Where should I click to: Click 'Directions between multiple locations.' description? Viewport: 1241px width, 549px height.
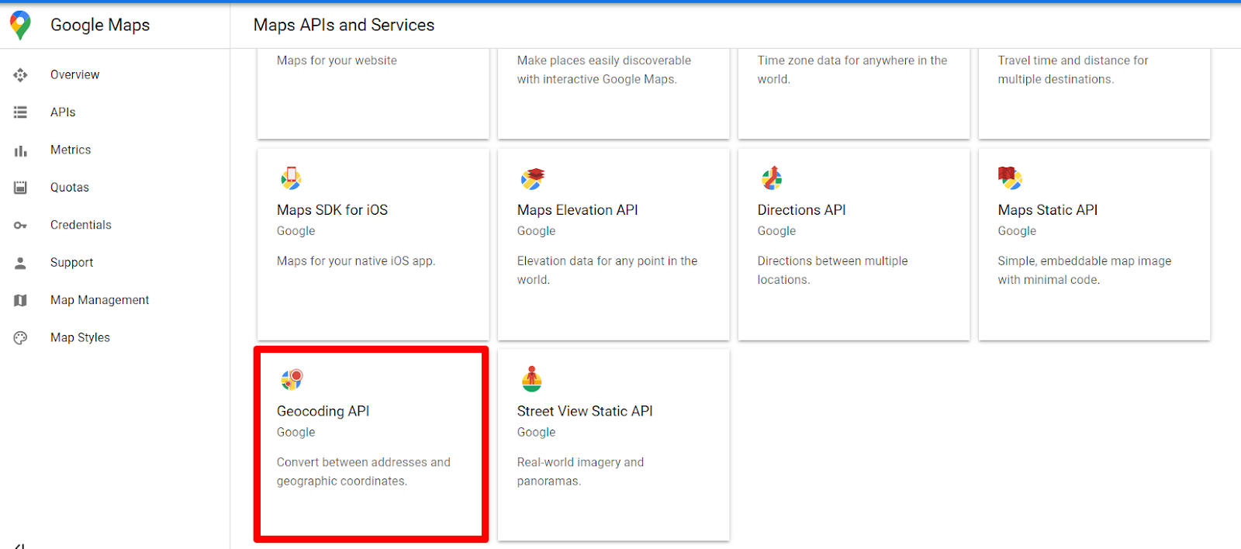click(832, 271)
